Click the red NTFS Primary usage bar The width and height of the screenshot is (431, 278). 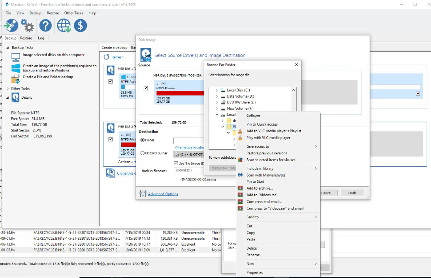(x=180, y=93)
